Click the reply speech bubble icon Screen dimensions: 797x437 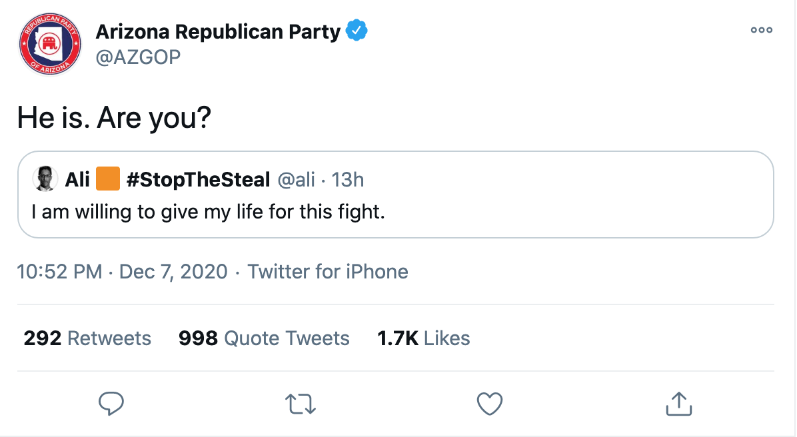click(111, 403)
